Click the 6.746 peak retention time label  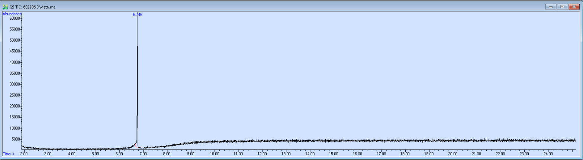pyautogui.click(x=138, y=14)
